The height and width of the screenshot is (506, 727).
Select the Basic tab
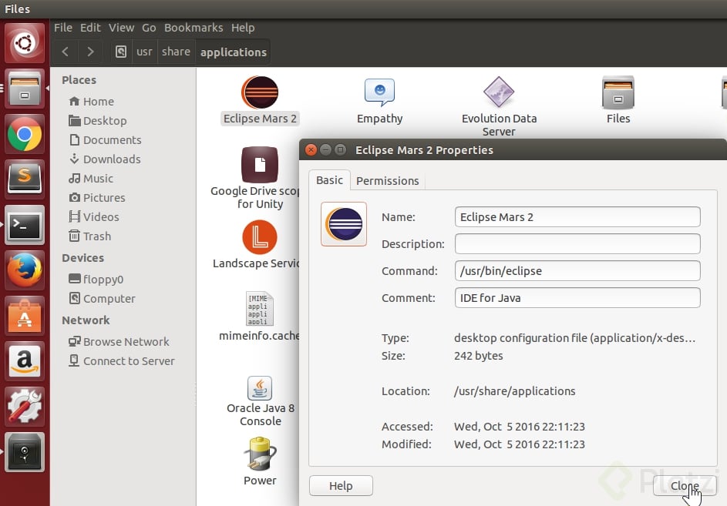click(330, 180)
